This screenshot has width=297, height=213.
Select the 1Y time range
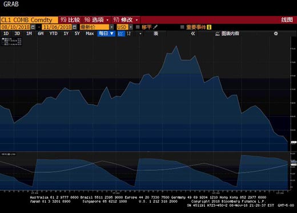[x=66, y=34]
